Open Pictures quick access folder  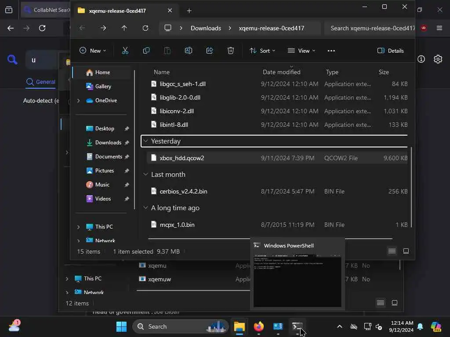point(105,171)
